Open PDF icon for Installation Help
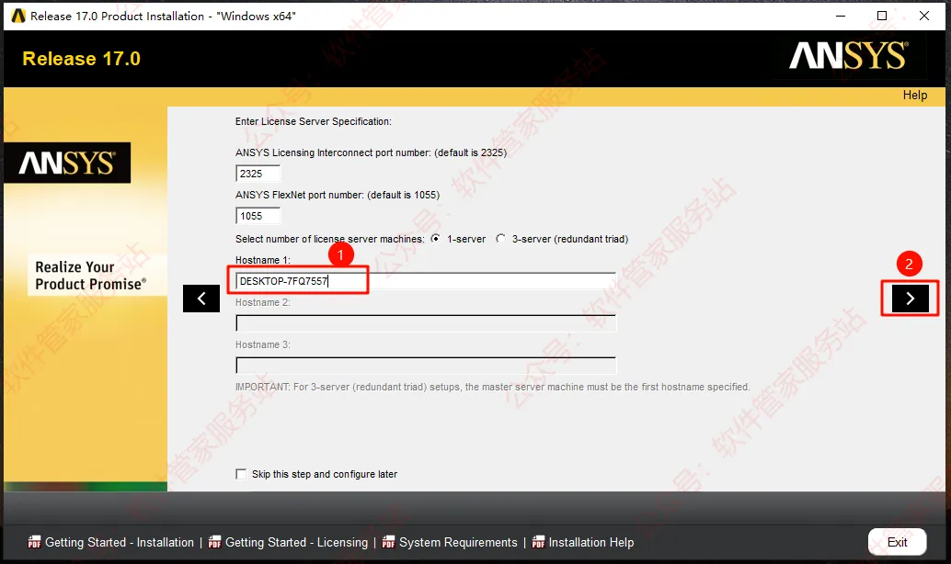The width and height of the screenshot is (951, 564). [x=538, y=542]
